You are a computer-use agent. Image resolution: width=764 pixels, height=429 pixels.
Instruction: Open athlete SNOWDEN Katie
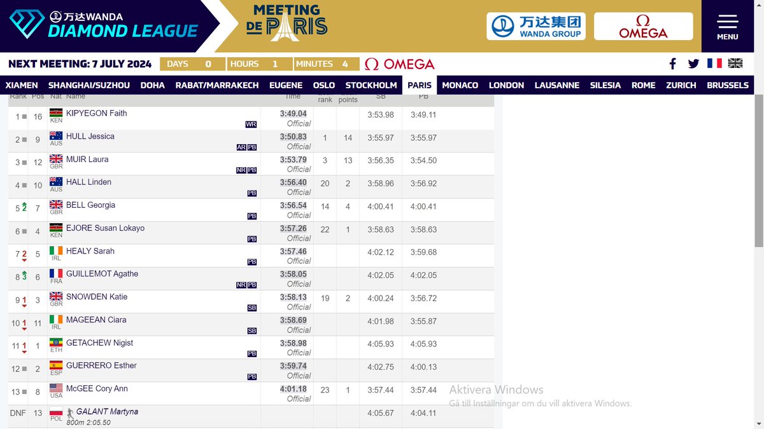tap(97, 296)
